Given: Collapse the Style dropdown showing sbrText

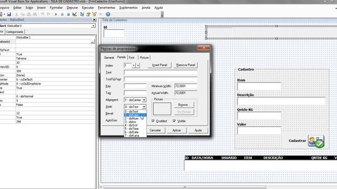Looking at the screenshot, I should [144, 107].
